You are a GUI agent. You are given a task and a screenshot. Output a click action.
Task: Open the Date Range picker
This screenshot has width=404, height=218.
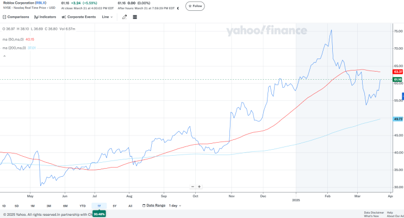coord(154,206)
